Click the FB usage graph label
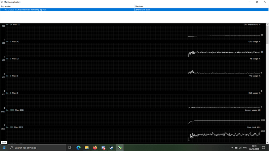The width and height of the screenshot is (269, 151). pos(255,59)
